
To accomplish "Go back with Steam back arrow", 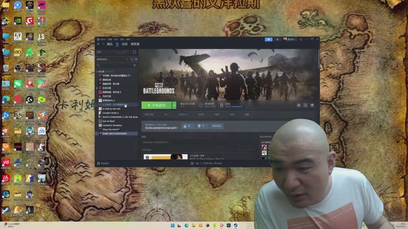I will (x=98, y=44).
